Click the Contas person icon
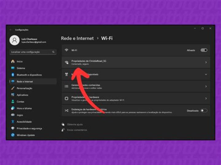 (x=13, y=102)
